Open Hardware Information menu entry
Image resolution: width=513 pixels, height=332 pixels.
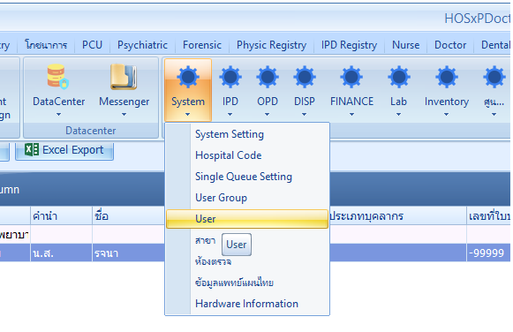pyautogui.click(x=247, y=304)
